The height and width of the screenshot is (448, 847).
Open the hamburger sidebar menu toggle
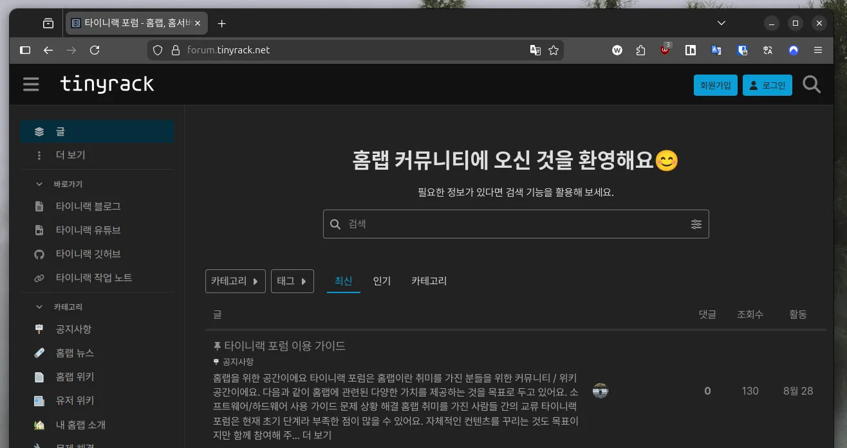point(31,84)
